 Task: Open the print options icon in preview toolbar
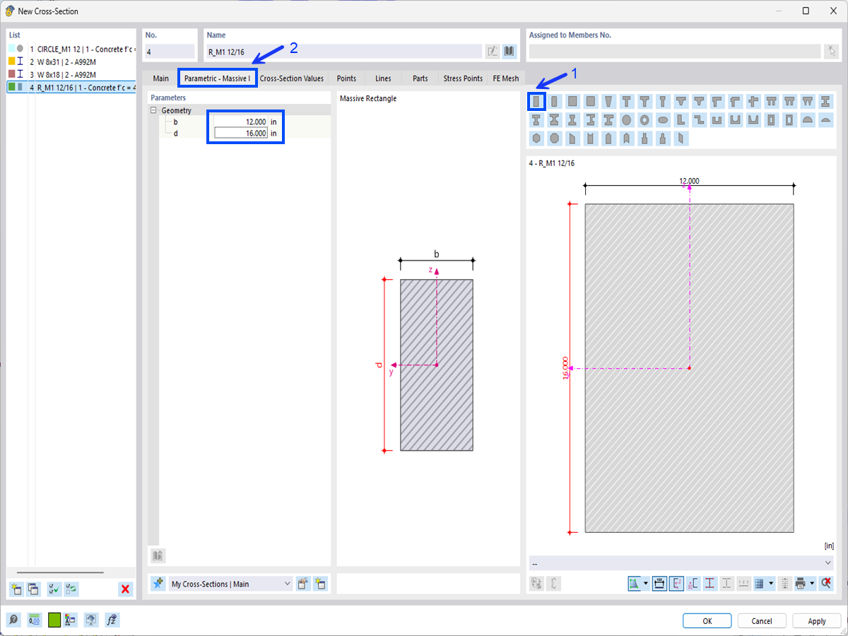800,583
